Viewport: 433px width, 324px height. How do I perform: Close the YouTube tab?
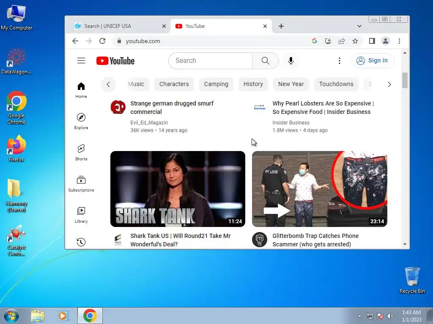(265, 26)
